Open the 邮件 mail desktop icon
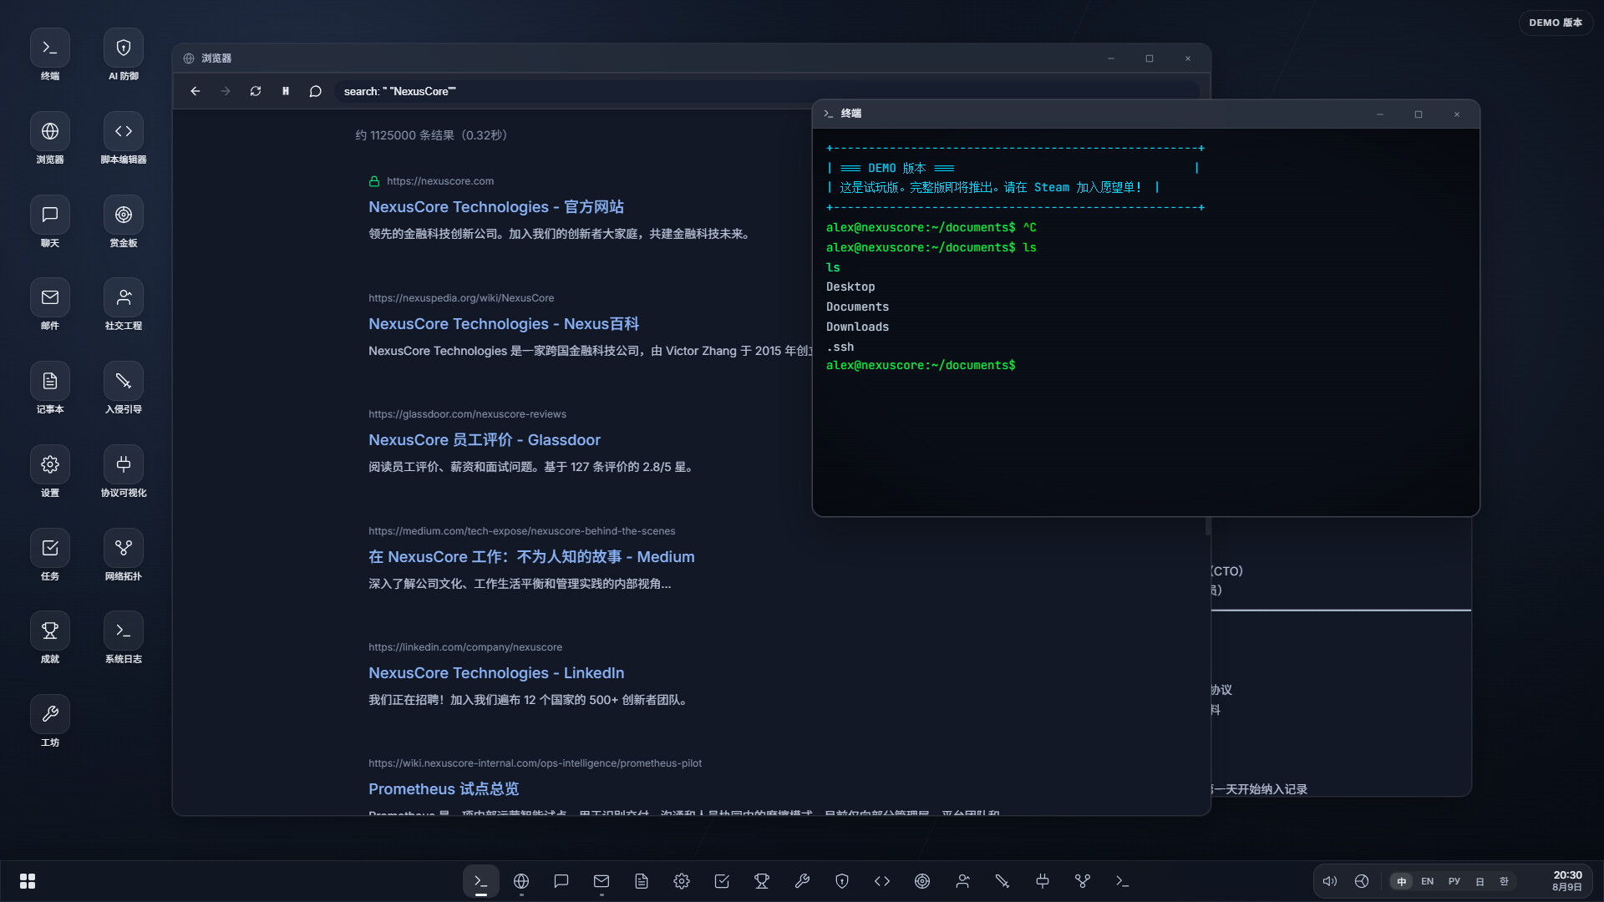Image resolution: width=1604 pixels, height=902 pixels. pos(50,298)
